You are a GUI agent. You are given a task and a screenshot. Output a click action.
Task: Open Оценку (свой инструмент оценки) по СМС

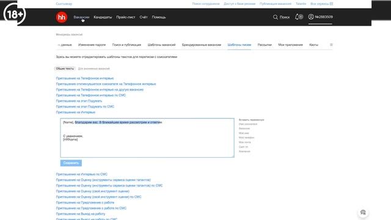click(x=98, y=197)
